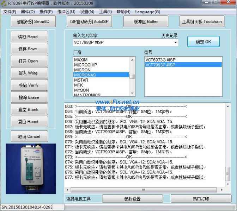Click log panel scroll down arrow

tap(228, 184)
